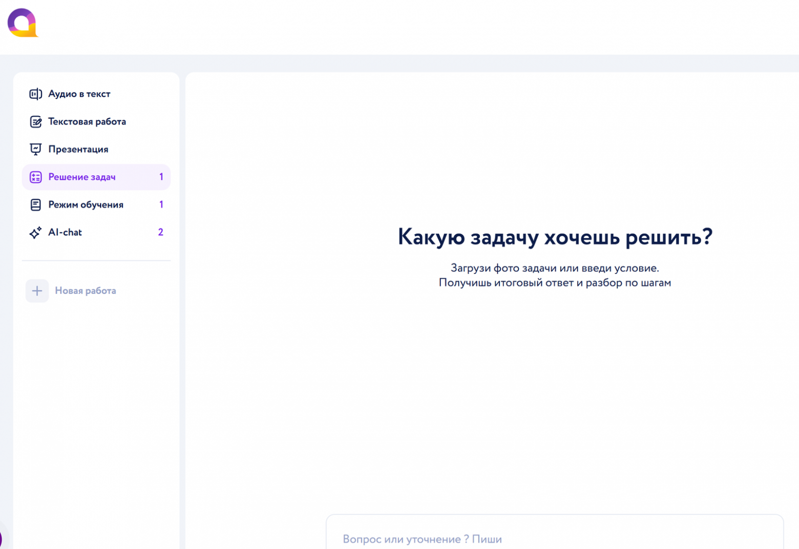
Task: Click the AI-chat counter badge 2
Action: [161, 233]
